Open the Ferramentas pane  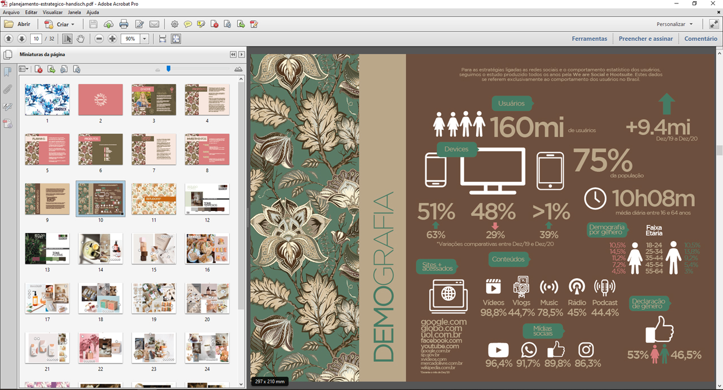[x=589, y=39]
